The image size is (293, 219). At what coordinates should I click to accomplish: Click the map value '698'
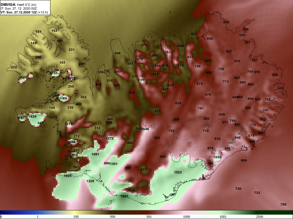(x=210, y=39)
